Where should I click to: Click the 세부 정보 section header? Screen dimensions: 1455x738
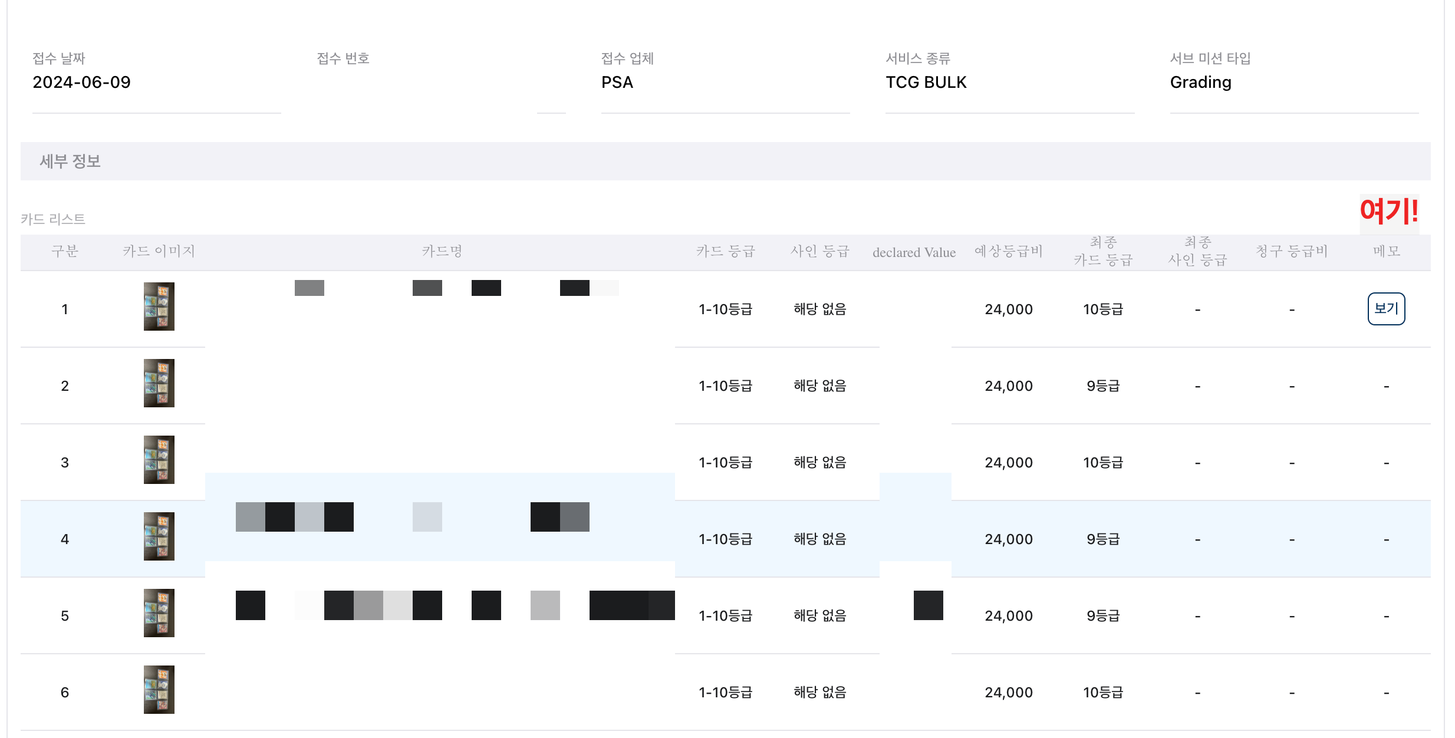726,161
